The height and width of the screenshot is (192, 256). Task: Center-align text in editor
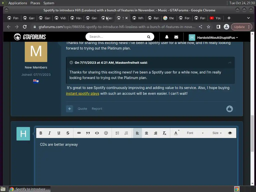(146, 133)
